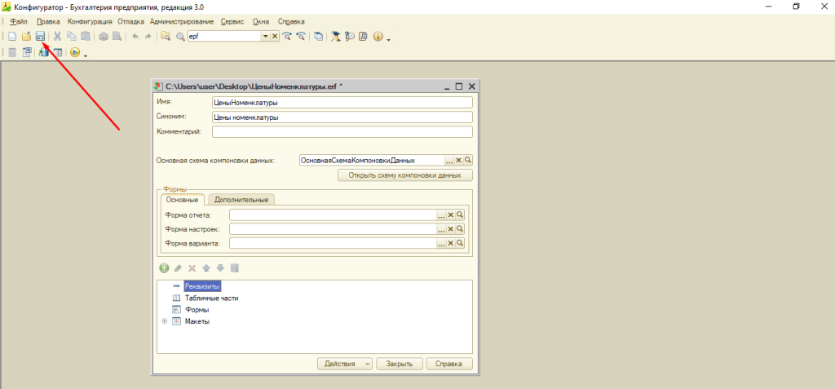
Task: Create a new document from the toolbar
Action: [x=12, y=37]
